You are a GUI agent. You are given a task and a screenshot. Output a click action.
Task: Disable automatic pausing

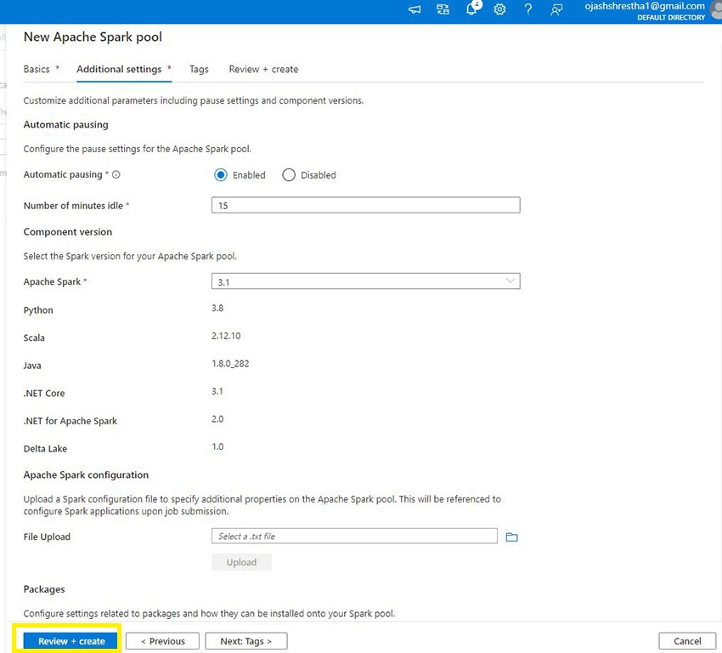(289, 174)
